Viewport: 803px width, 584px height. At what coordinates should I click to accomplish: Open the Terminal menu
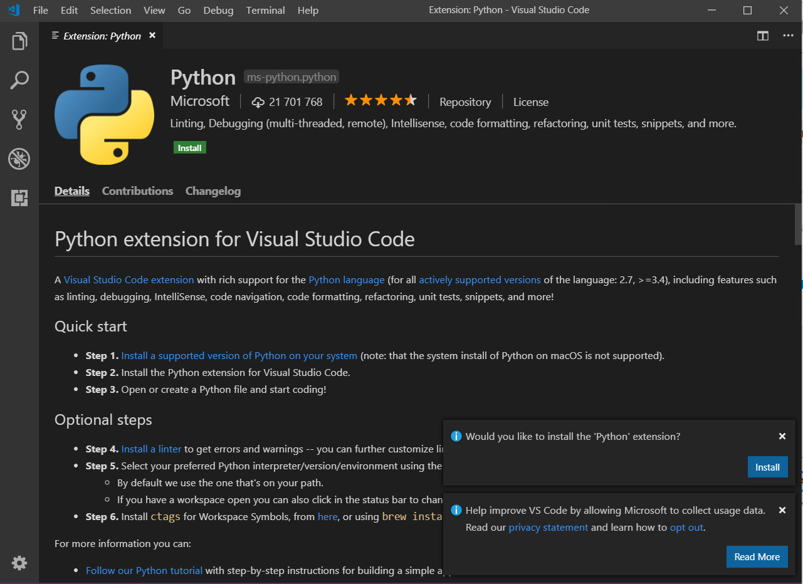tap(265, 10)
